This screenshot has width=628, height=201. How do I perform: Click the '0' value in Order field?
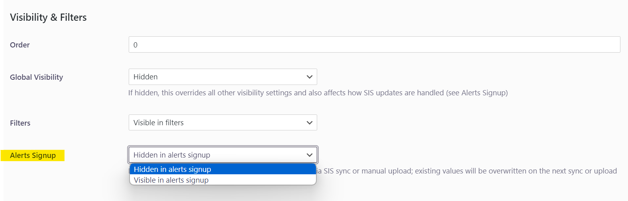[x=135, y=45]
